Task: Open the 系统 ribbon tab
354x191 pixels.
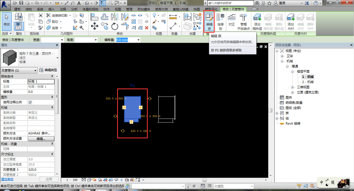Action: [x=40, y=9]
